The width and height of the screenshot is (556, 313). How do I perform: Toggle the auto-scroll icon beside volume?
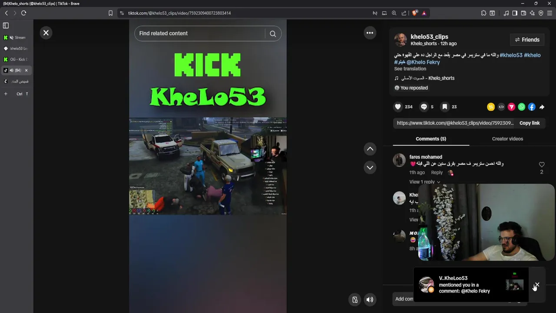tap(355, 300)
